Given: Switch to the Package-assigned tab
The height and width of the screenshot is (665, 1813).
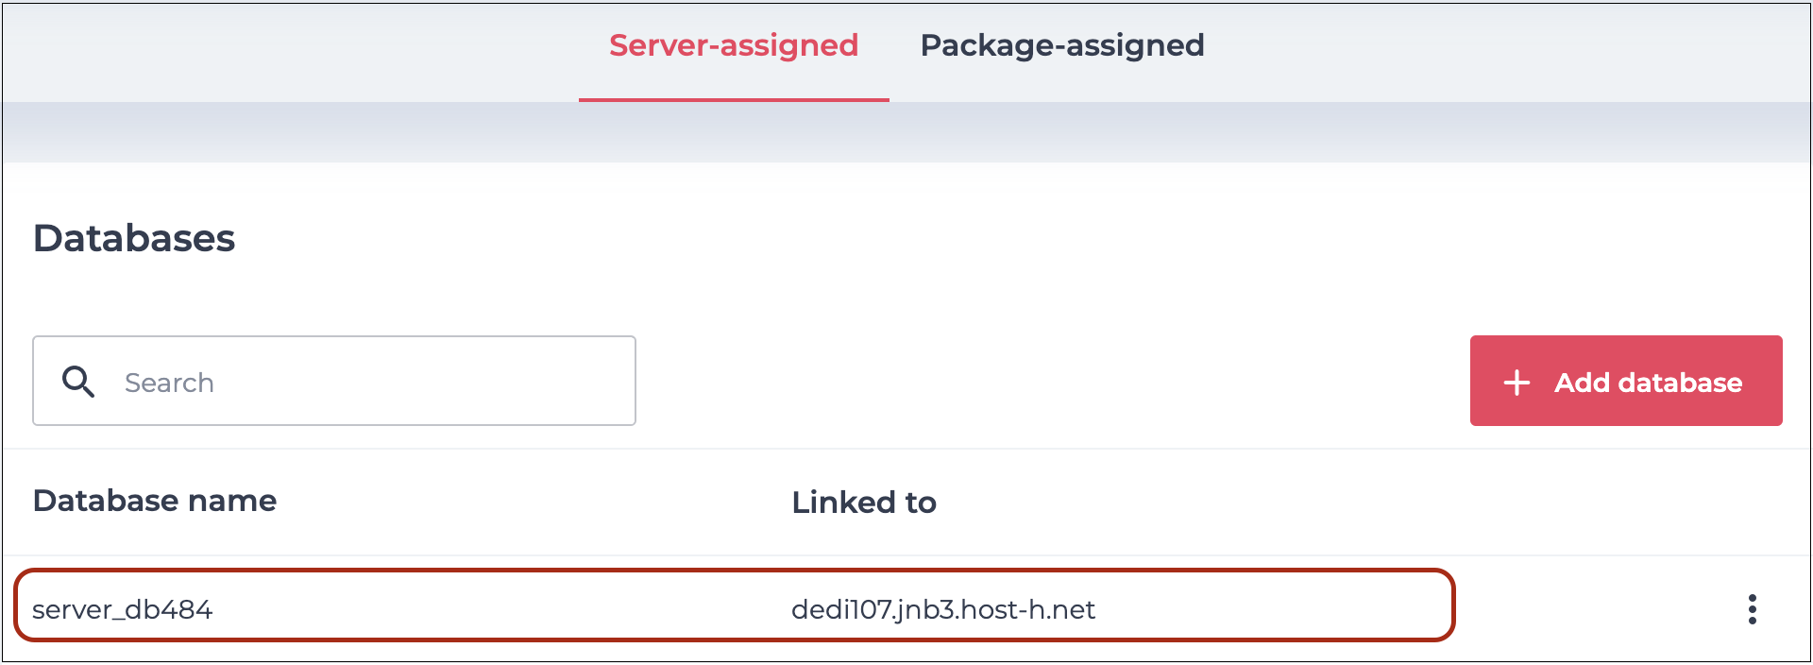Looking at the screenshot, I should (1062, 45).
